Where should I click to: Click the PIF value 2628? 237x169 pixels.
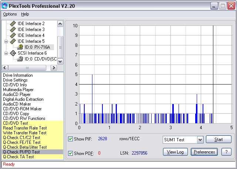102,139
